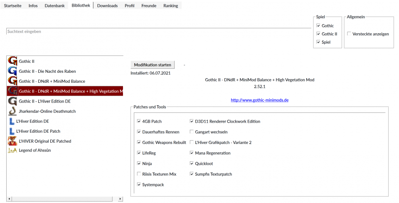Screen dimensions: 399x203
Task: Click the Legend of Ahssûn icon
Action: coord(12,150)
